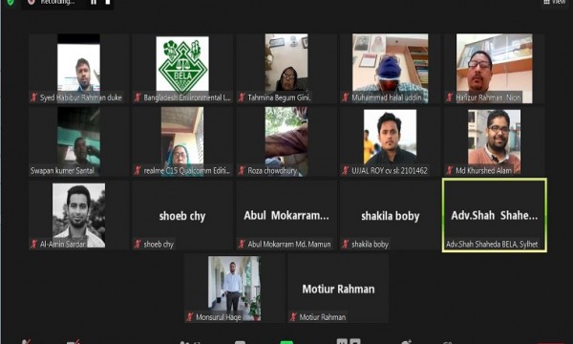The image size is (573, 344).
Task: Click muted mic icon beside Tahmina Begum Gini
Action: pos(242,97)
